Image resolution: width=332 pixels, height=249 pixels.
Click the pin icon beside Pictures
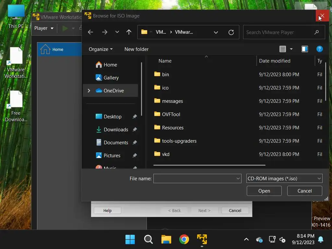pyautogui.click(x=135, y=155)
